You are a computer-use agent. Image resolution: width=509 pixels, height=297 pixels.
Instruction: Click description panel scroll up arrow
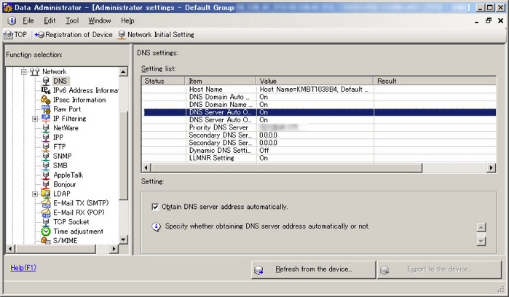point(481,228)
